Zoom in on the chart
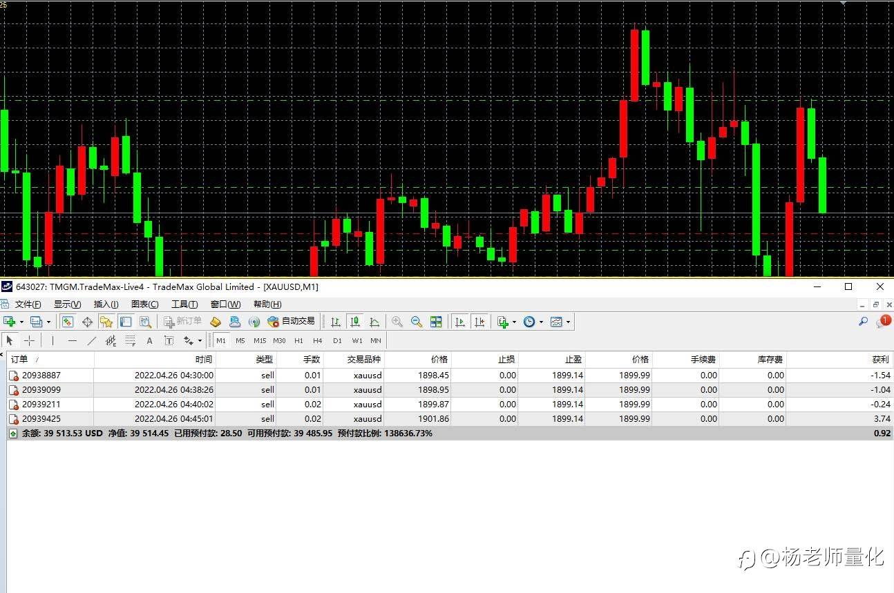 (x=397, y=322)
